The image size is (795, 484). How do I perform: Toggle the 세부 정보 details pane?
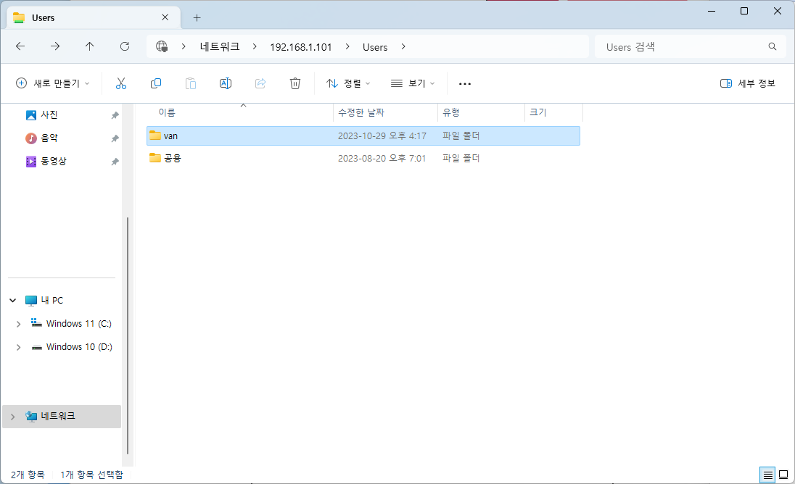[748, 83]
